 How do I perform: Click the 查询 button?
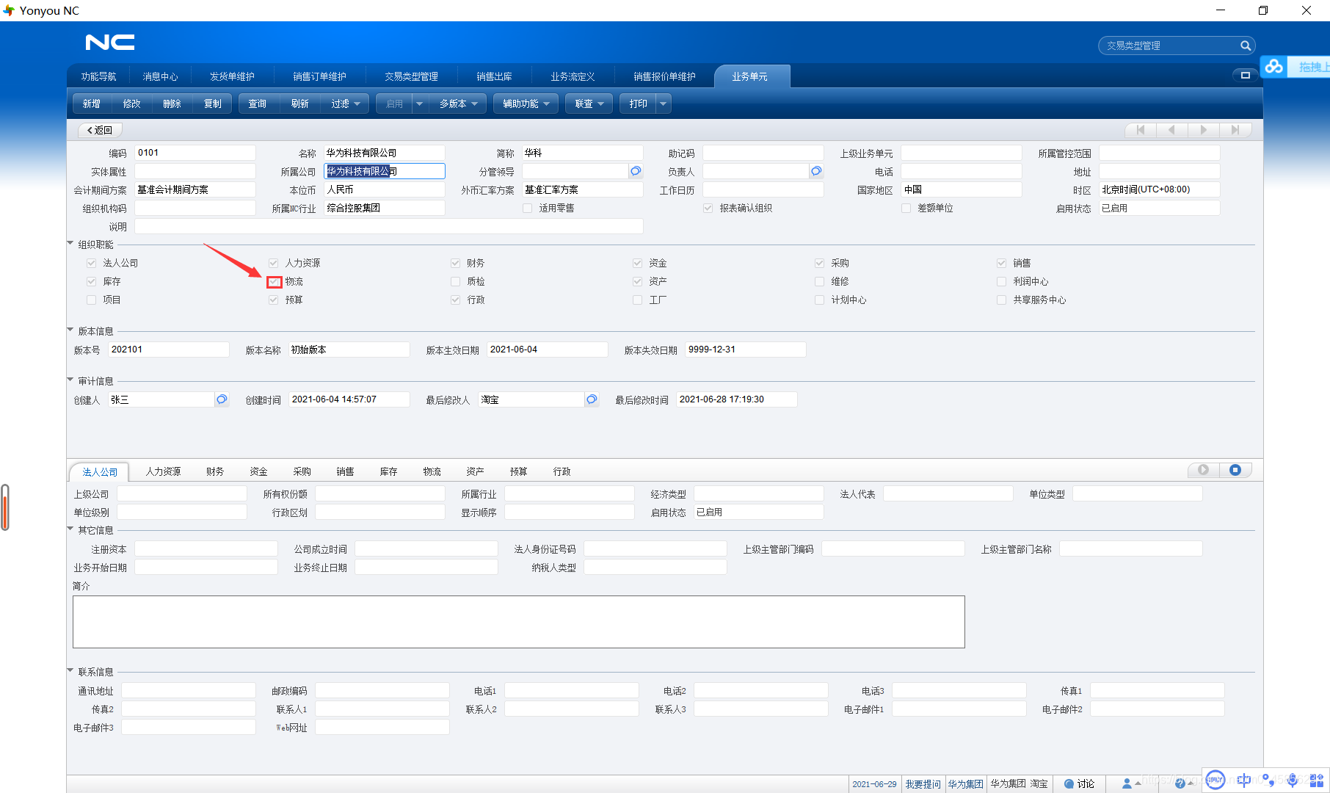point(258,104)
